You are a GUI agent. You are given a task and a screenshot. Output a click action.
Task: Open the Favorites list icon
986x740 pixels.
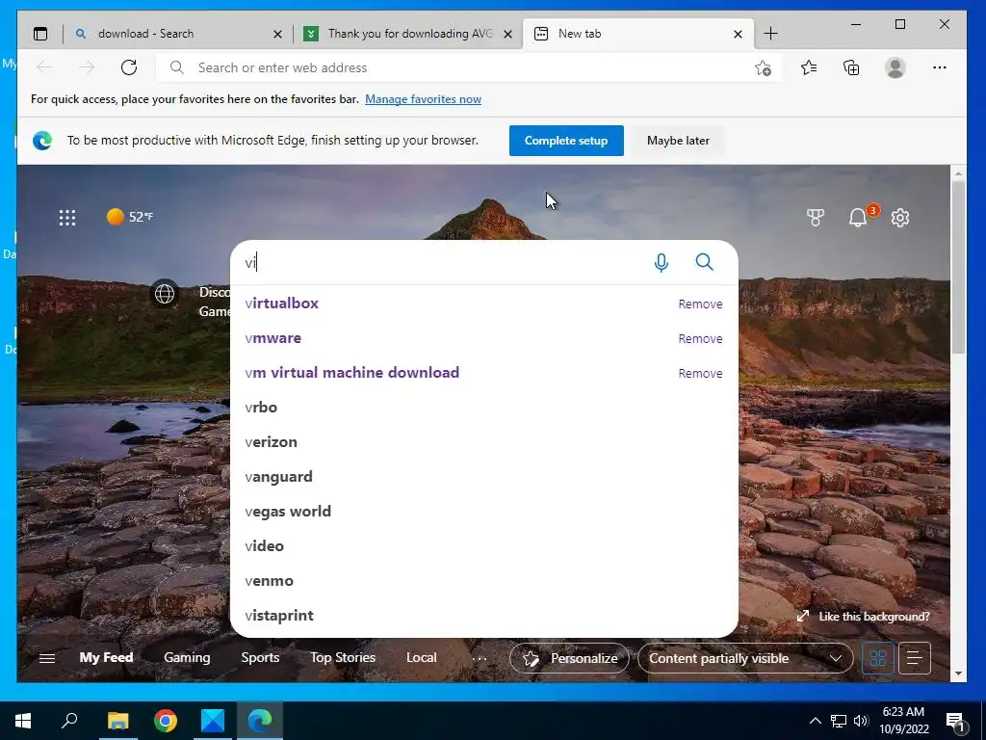809,67
